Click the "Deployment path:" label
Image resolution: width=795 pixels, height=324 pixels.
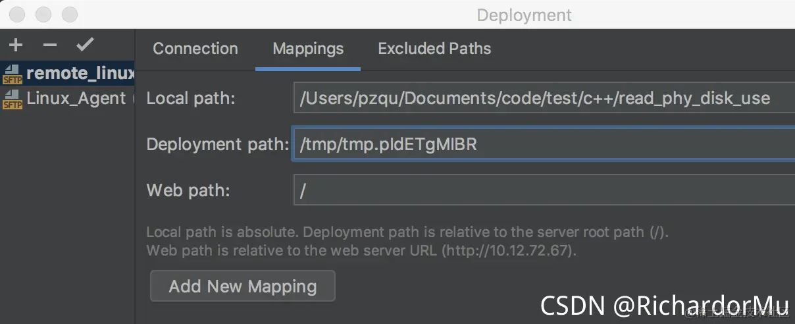[218, 144]
